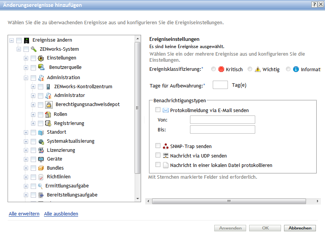Click the Geräte monitor icon

tap(41, 159)
